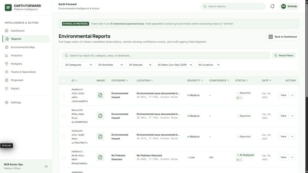Sort by Category column arrows

click(127, 81)
